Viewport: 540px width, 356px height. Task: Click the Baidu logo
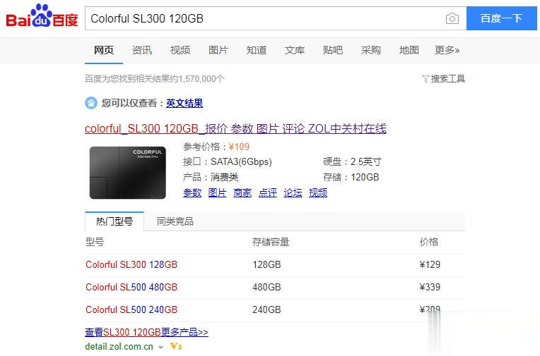point(42,16)
